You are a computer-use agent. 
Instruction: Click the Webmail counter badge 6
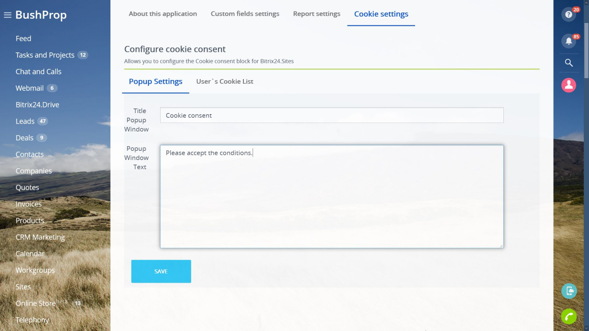pyautogui.click(x=52, y=88)
